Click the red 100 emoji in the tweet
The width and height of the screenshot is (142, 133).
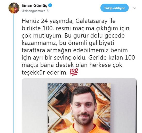(x=74, y=72)
